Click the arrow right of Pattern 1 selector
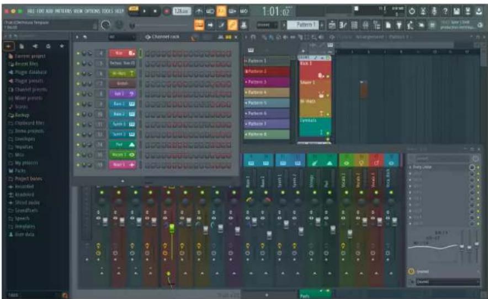 tap(322, 25)
